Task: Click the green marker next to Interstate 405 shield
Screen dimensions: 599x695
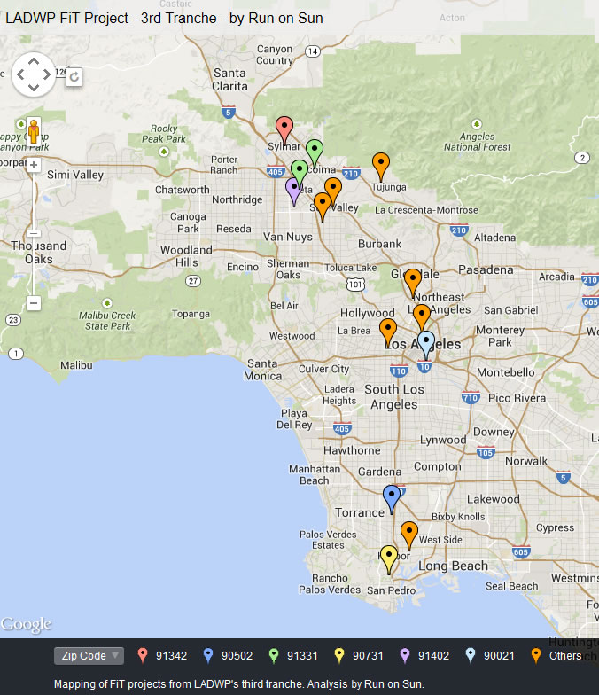Action: tap(299, 172)
